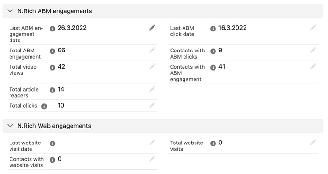Select Total clicks value 10
Image resolution: width=328 pixels, height=174 pixels.
[61, 105]
